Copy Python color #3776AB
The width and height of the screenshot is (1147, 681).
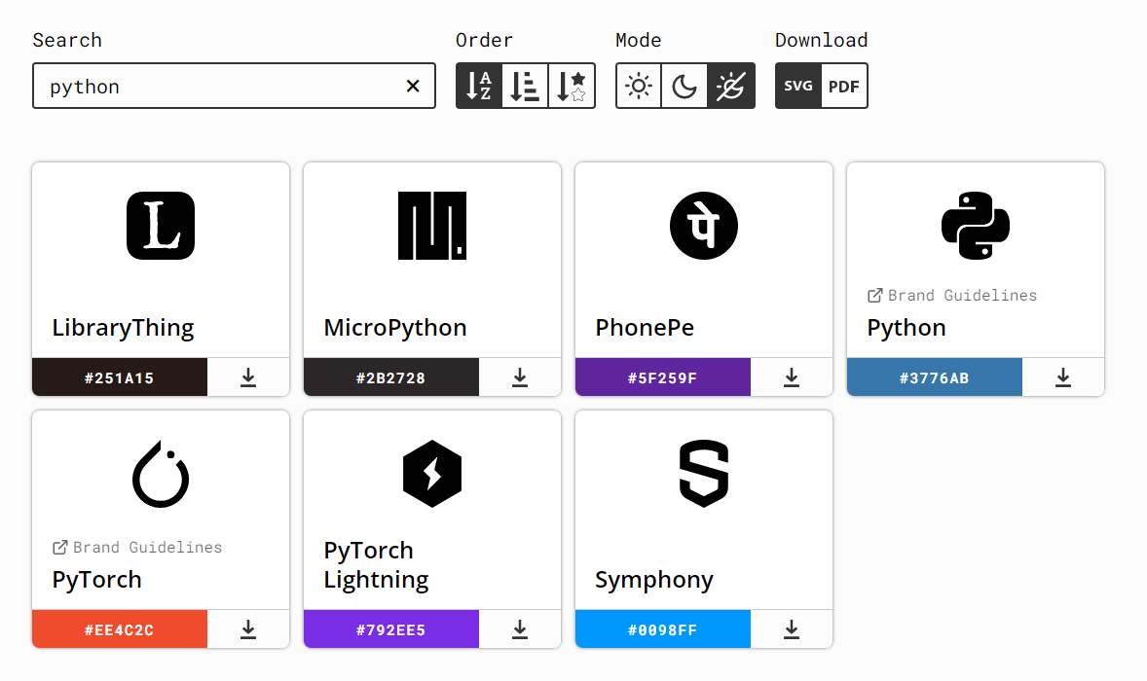[x=935, y=377]
